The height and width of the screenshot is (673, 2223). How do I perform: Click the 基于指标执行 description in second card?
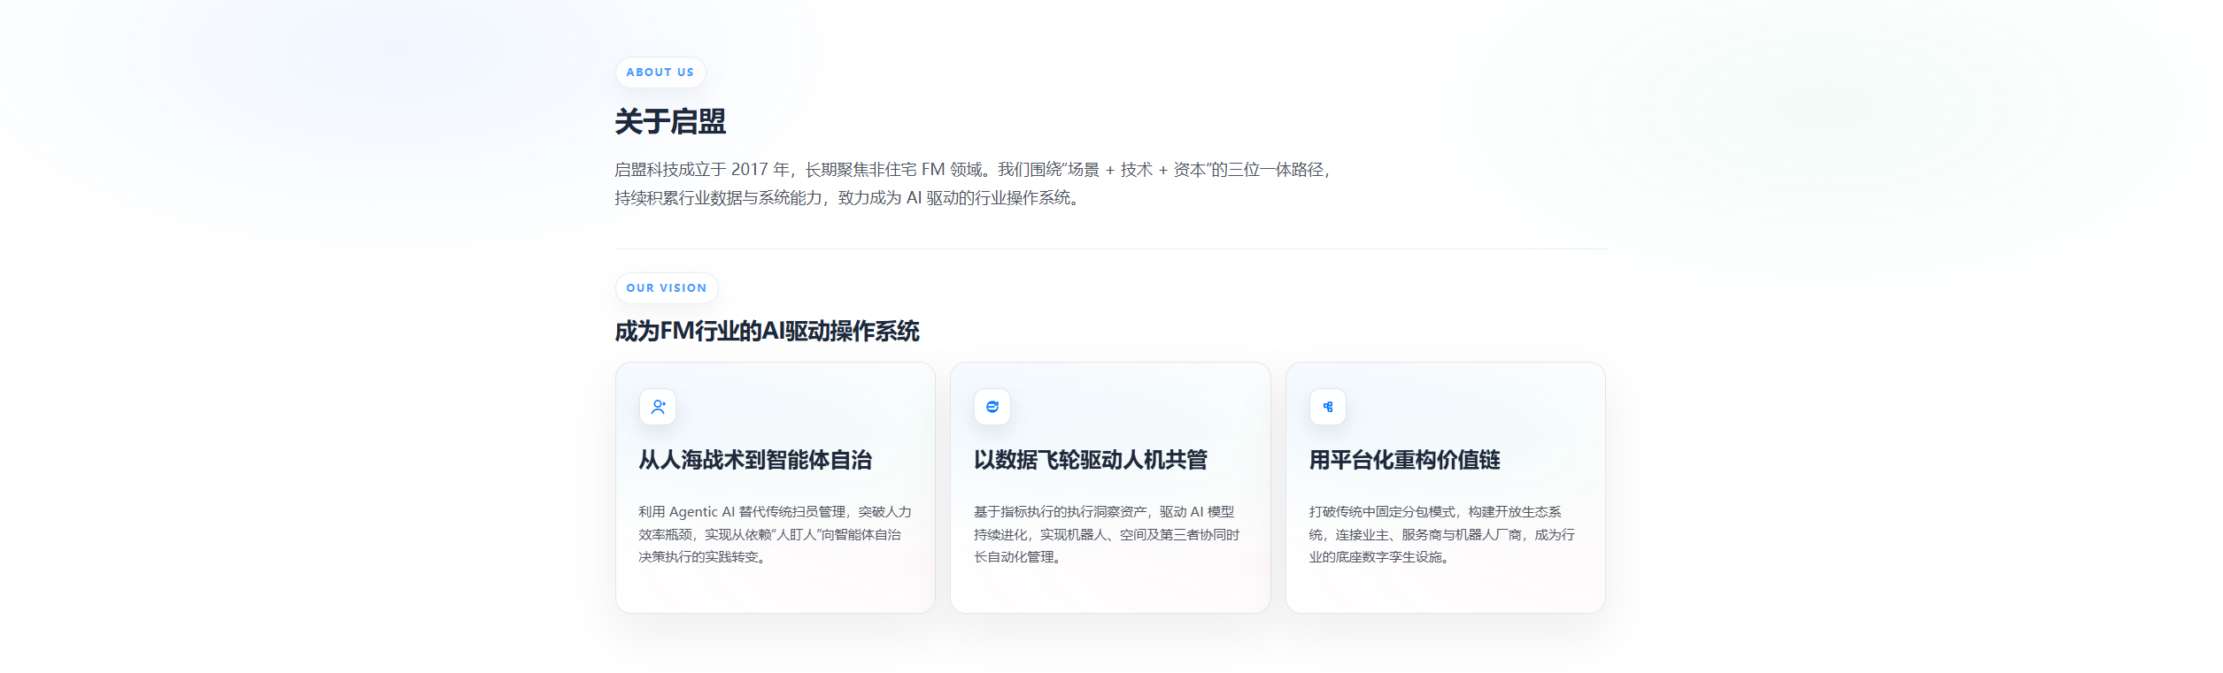click(1107, 534)
